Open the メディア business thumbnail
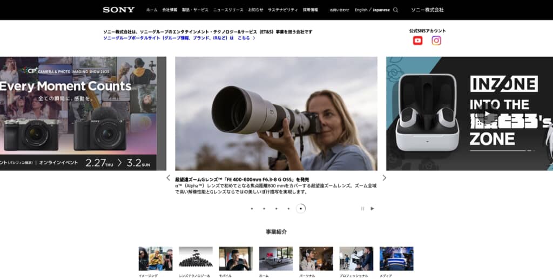Viewport: 553px width, 279px height. click(396, 258)
